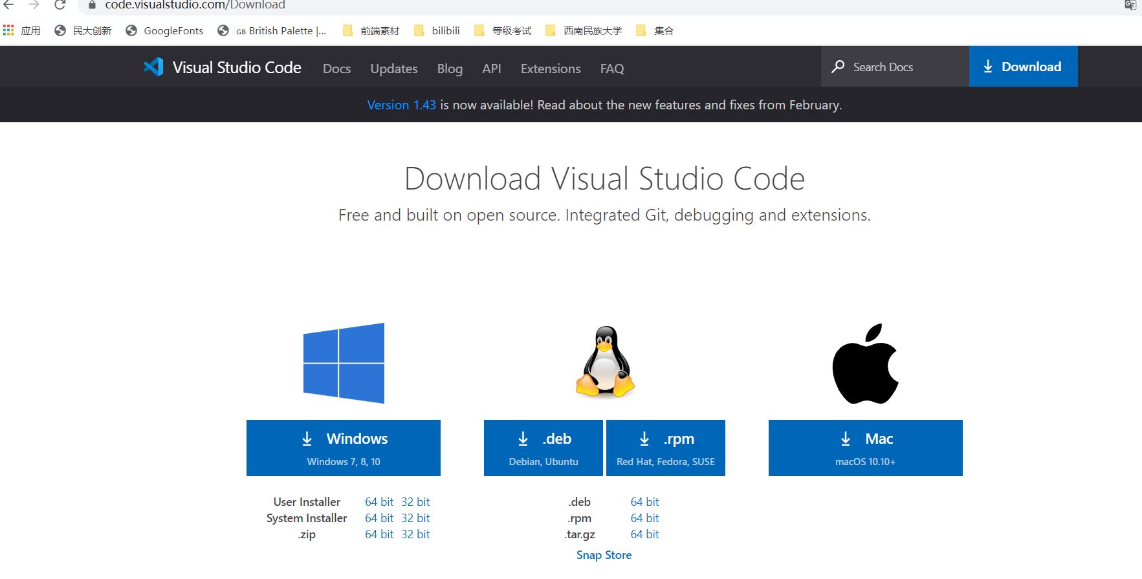The height and width of the screenshot is (579, 1142).
Task: Click User Installer 32 bit link
Action: 415,502
